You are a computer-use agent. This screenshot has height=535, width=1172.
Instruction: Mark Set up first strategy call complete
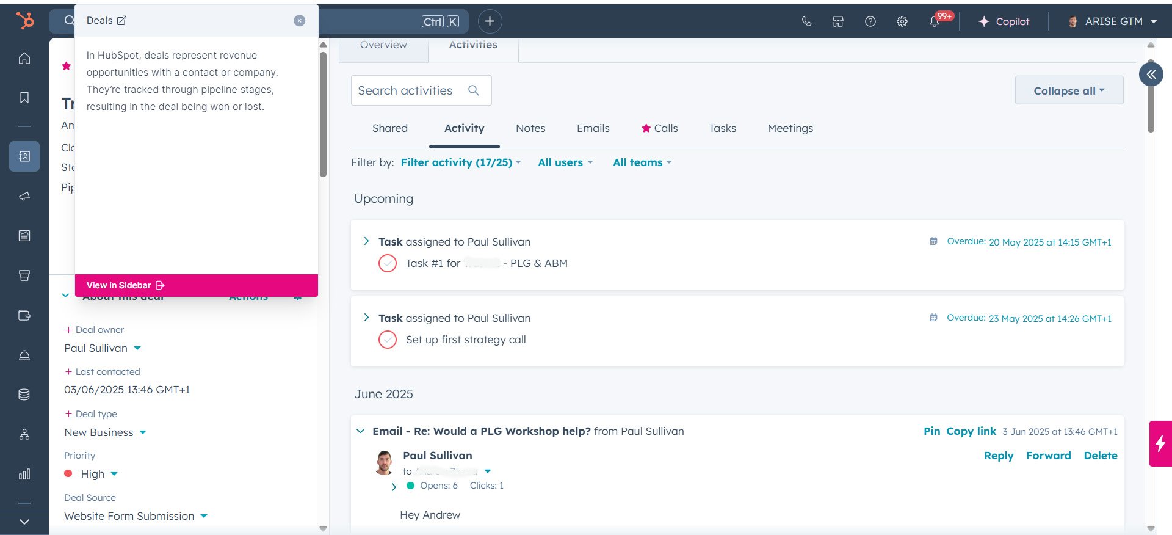pyautogui.click(x=388, y=340)
